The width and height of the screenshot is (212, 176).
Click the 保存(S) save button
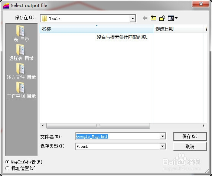pos(190,136)
